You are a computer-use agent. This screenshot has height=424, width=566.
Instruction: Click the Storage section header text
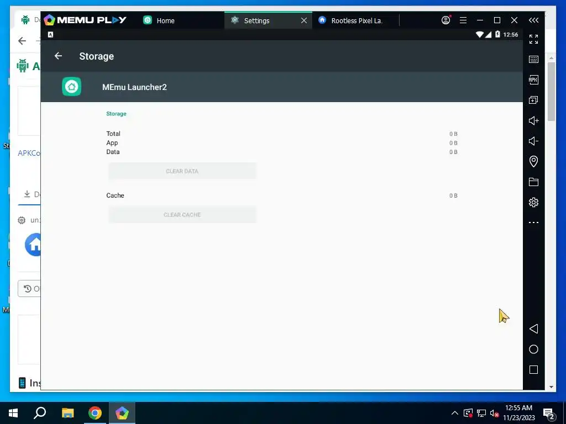116,114
